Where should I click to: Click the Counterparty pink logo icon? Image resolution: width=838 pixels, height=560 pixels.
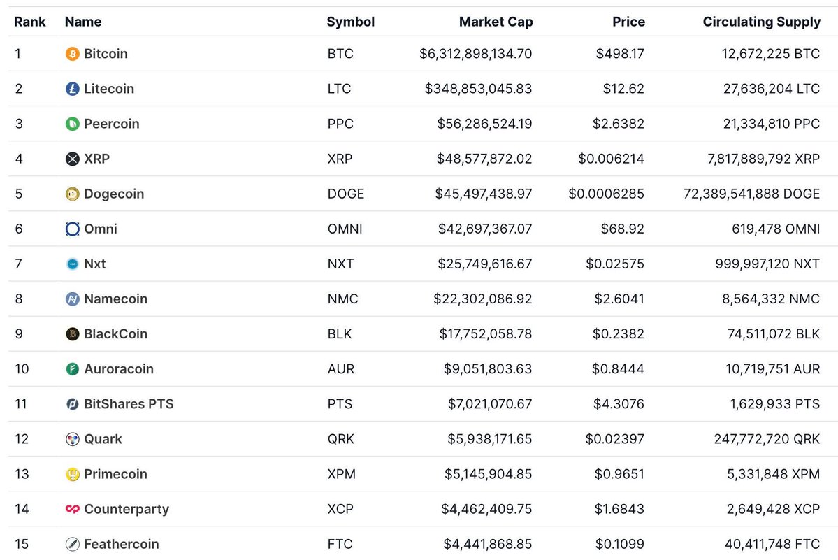pyautogui.click(x=72, y=509)
